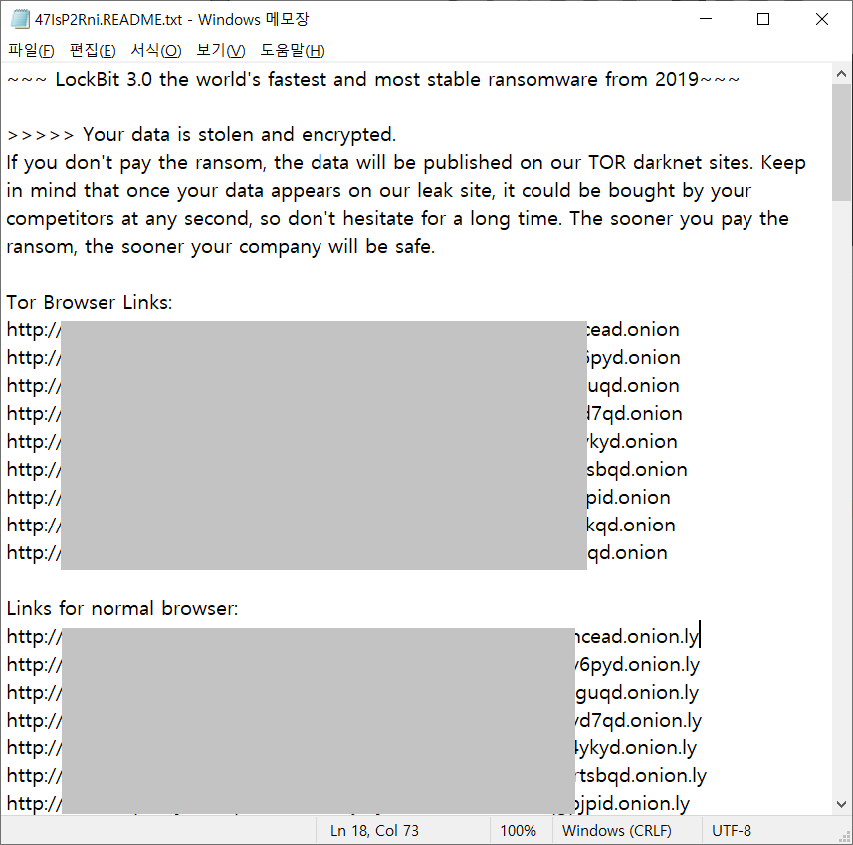The width and height of the screenshot is (853, 845).
Task: Click the 'Your data is stolen and encrypted' line
Action: [201, 135]
